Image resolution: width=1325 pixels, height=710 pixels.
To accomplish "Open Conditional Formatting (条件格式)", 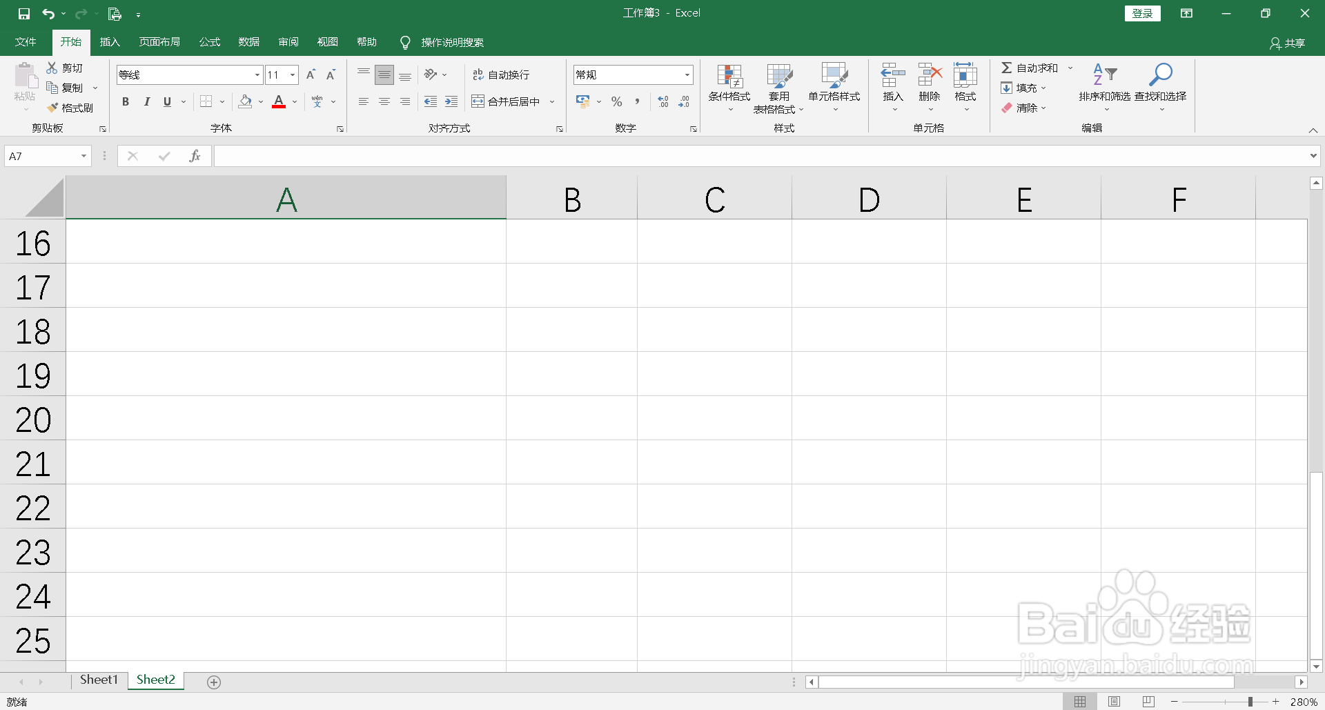I will (x=729, y=88).
